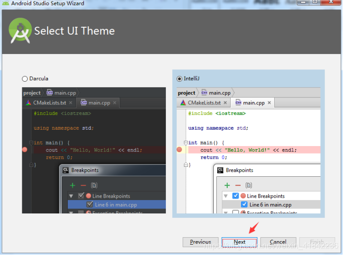
Task: Go back with the Previous button
Action: 200,242
